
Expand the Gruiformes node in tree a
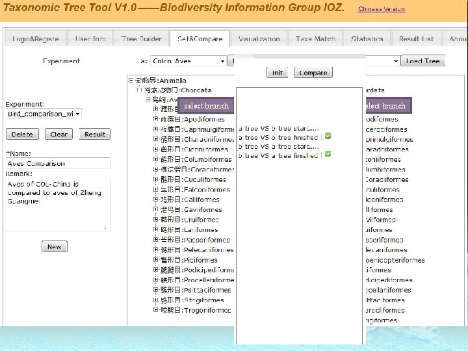point(155,220)
